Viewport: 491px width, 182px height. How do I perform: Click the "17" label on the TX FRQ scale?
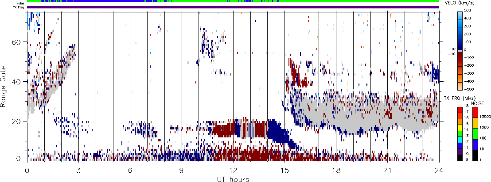(x=467, y=112)
